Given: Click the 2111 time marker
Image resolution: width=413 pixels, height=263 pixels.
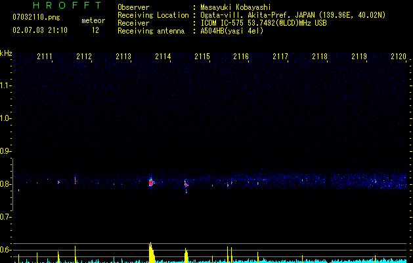Looking at the screenshot, I should (45, 57).
